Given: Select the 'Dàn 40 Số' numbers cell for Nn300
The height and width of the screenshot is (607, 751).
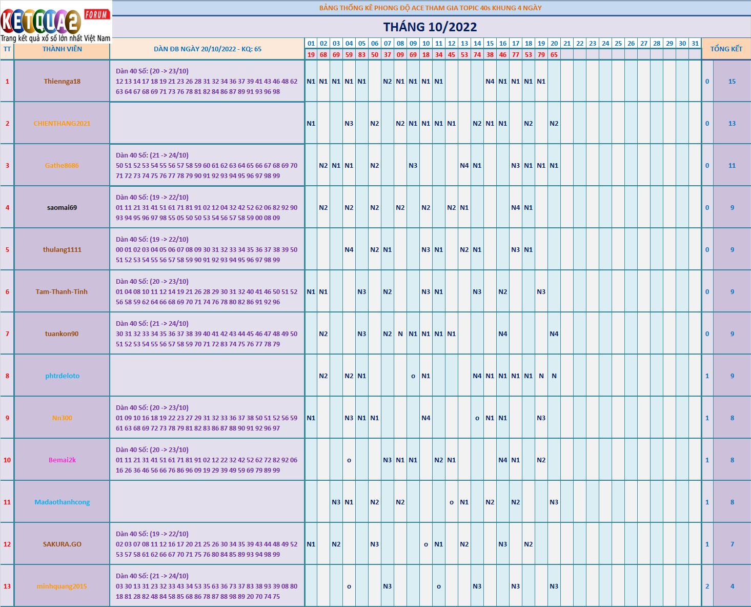Looking at the screenshot, I should point(207,418).
